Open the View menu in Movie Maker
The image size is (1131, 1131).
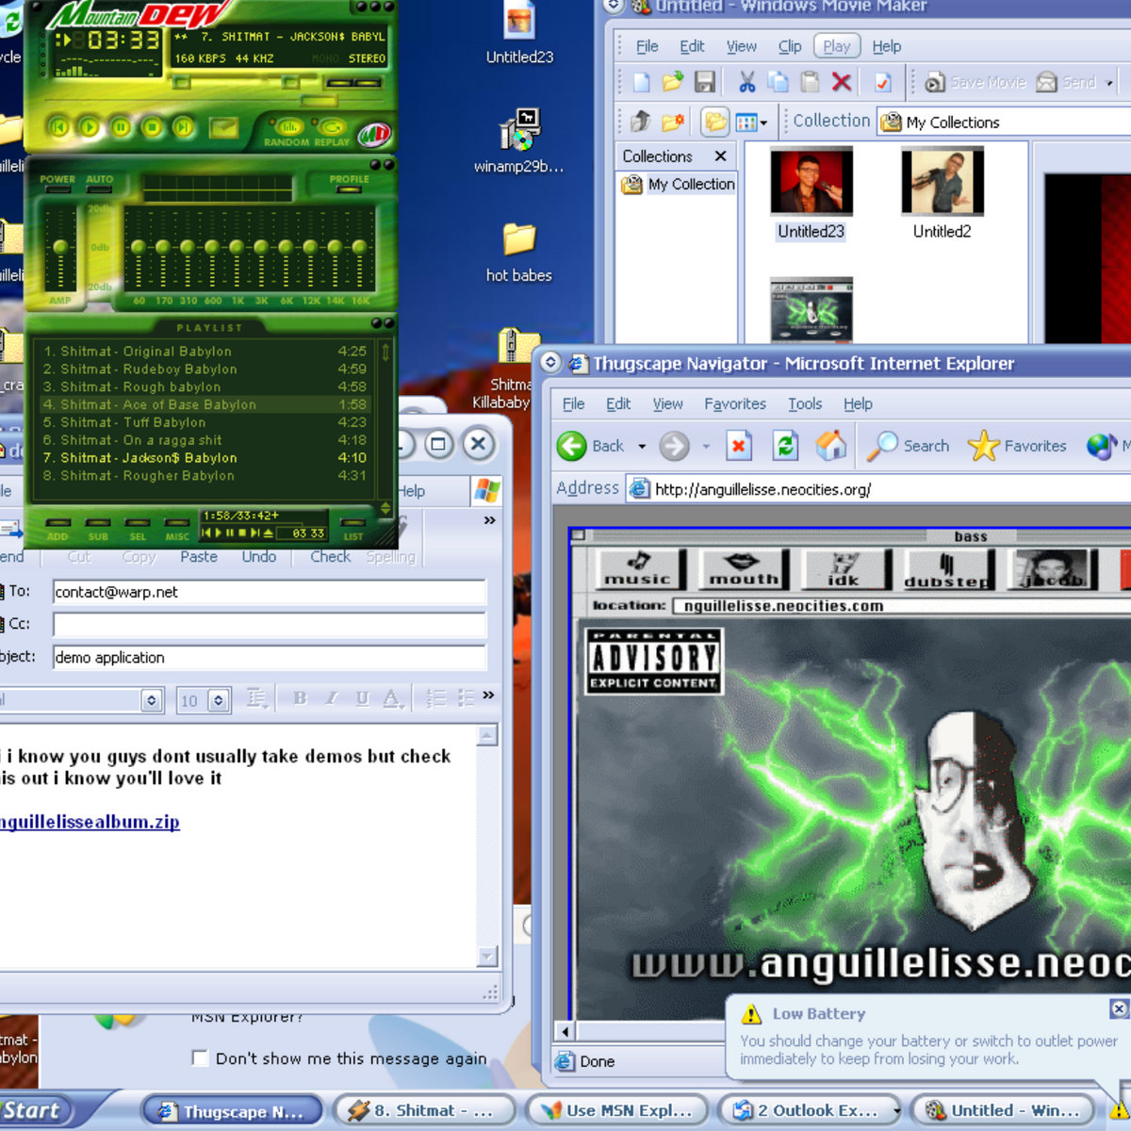(x=741, y=46)
